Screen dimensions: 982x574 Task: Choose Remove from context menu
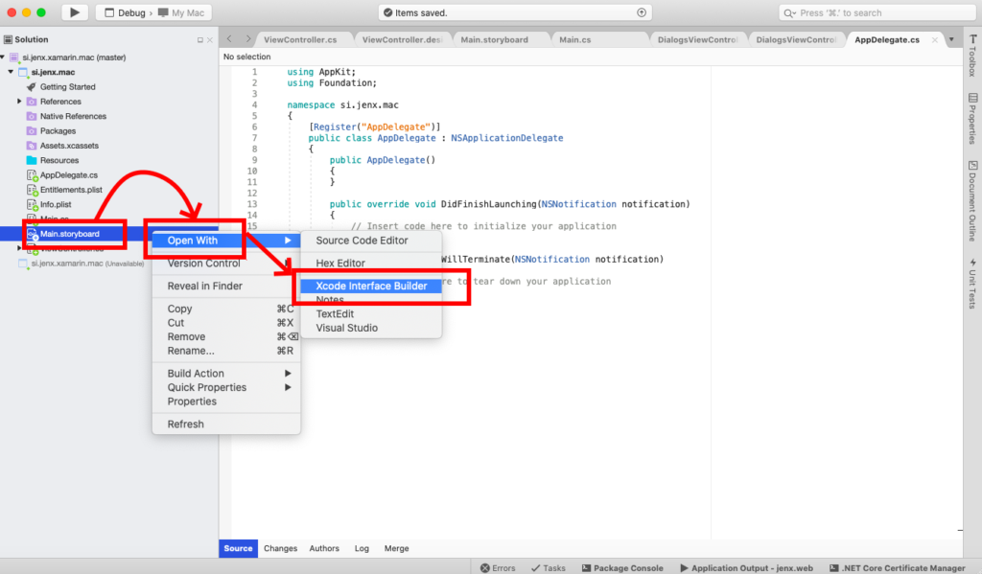coord(226,336)
